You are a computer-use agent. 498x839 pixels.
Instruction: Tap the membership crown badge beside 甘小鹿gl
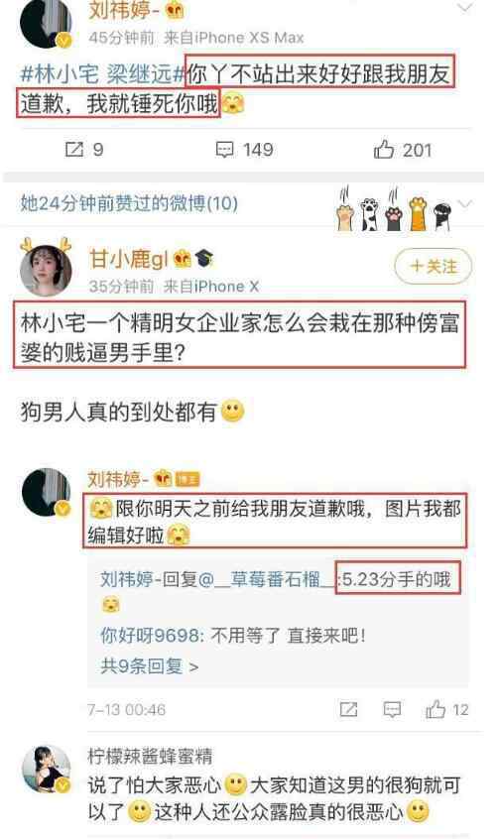coord(183,259)
